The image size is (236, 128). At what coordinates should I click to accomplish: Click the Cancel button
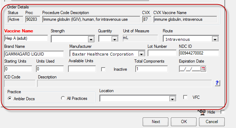pos(212,122)
